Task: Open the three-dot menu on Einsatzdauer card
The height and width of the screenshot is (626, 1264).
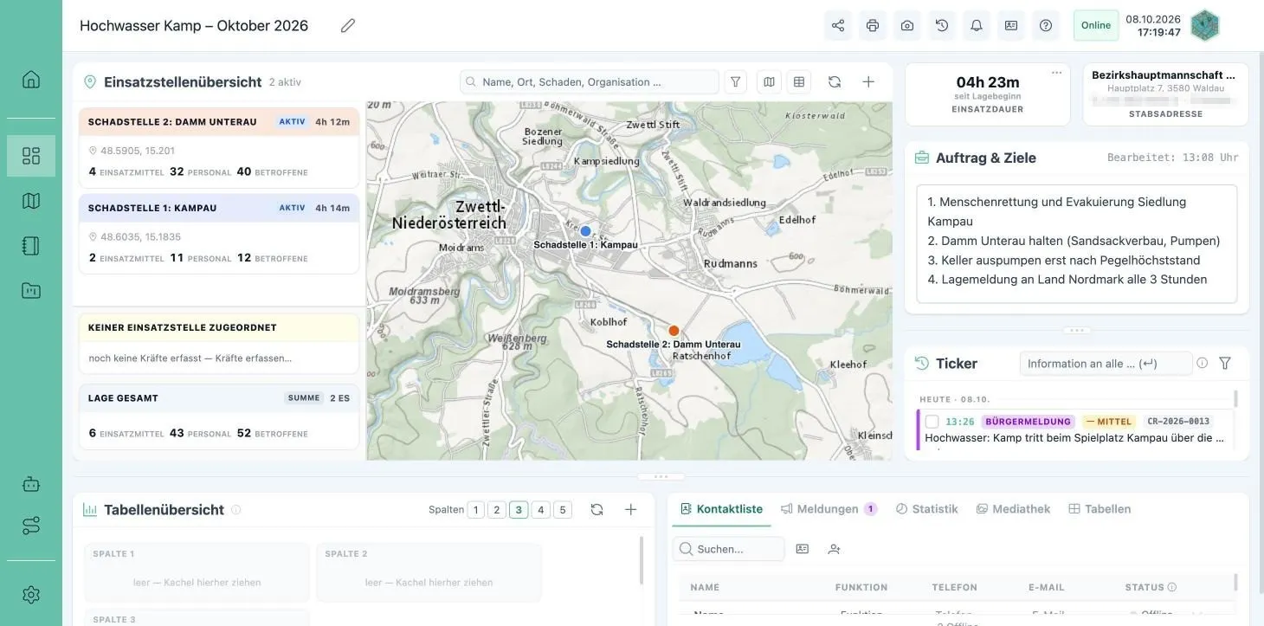Action: (1056, 73)
